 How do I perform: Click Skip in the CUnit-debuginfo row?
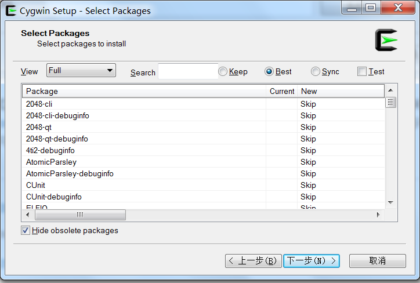(308, 197)
